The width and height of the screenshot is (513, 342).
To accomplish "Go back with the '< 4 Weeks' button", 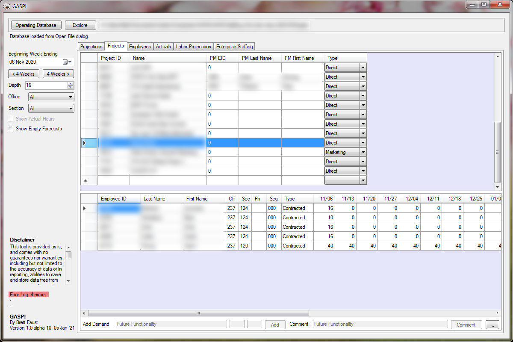I will tap(24, 74).
